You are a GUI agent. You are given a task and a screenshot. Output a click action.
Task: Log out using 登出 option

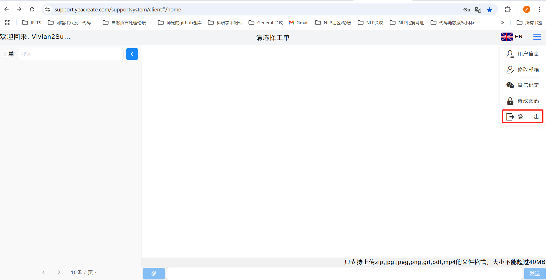pos(523,117)
